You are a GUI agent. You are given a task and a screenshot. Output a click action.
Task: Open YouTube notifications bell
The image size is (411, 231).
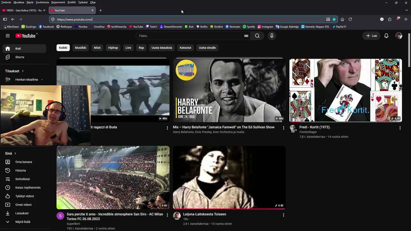coord(386,36)
